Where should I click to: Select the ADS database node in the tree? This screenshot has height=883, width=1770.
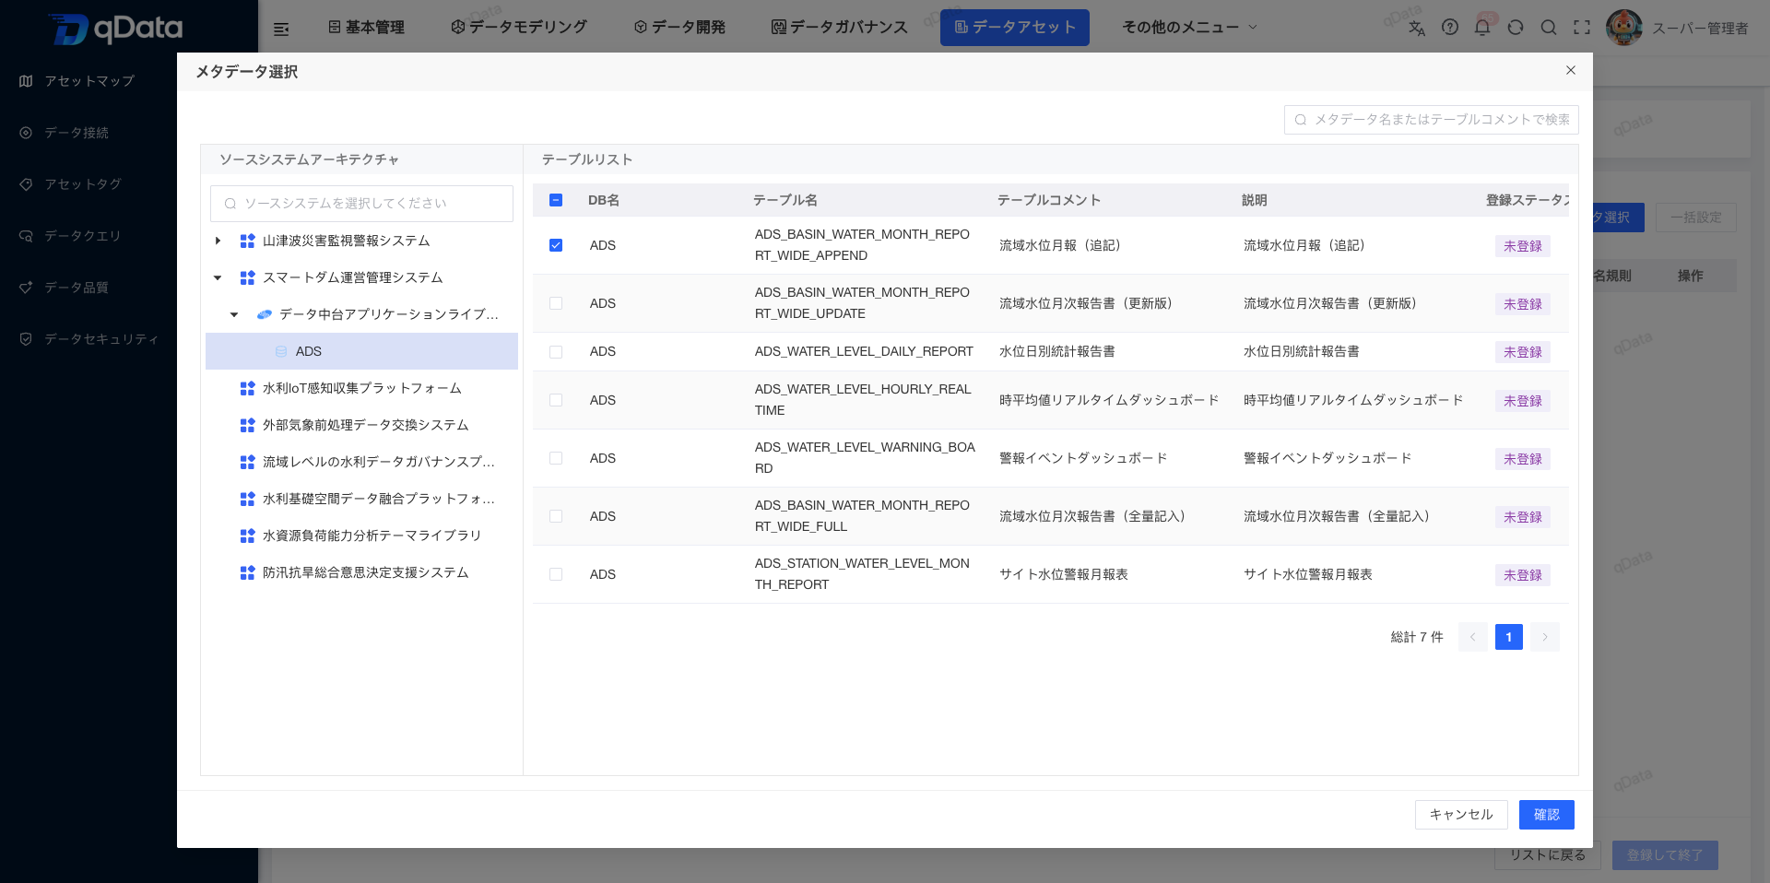click(x=361, y=351)
